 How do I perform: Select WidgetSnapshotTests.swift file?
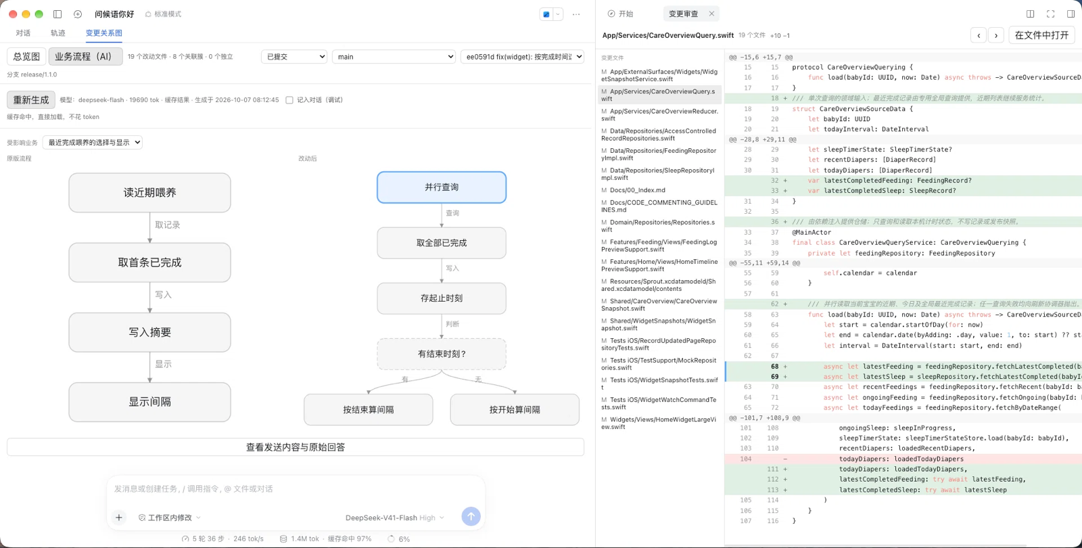pos(660,384)
